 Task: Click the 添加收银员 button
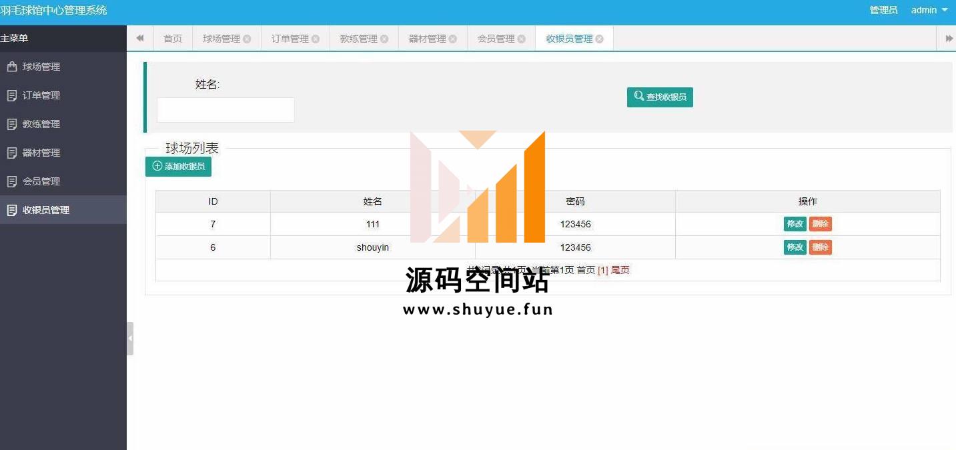click(178, 166)
